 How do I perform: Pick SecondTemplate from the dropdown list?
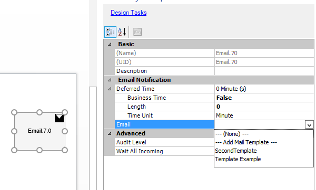pos(264,151)
